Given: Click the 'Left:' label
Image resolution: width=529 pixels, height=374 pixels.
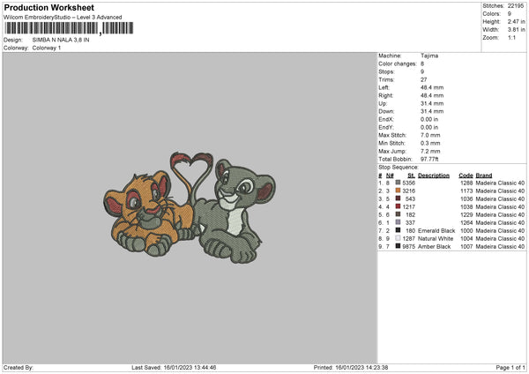Looking at the screenshot, I should tap(384, 87).
